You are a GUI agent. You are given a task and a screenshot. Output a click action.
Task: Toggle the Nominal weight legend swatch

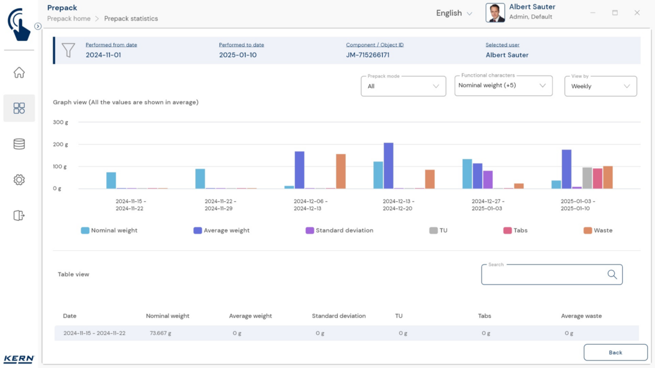85,231
